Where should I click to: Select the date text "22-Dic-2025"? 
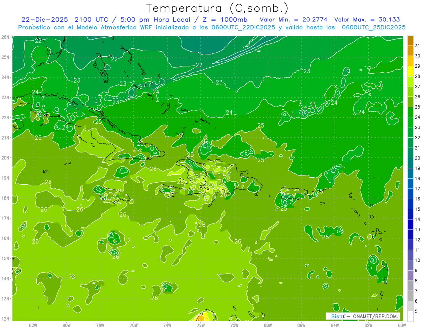(44, 20)
